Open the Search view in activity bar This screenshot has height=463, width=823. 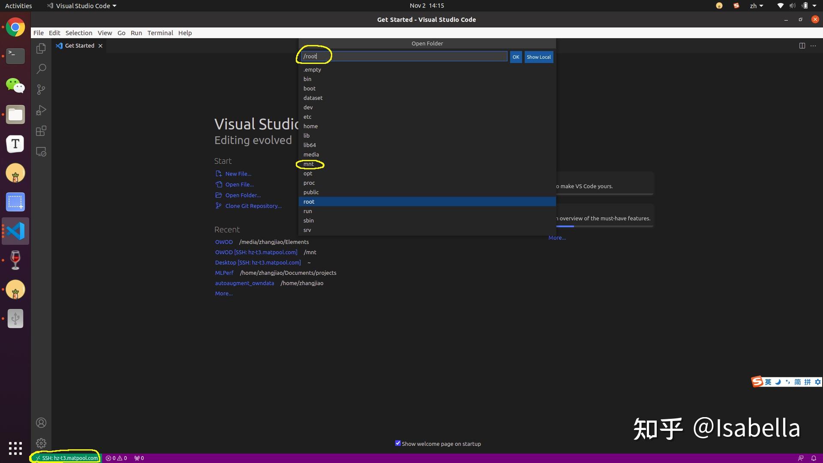point(41,69)
